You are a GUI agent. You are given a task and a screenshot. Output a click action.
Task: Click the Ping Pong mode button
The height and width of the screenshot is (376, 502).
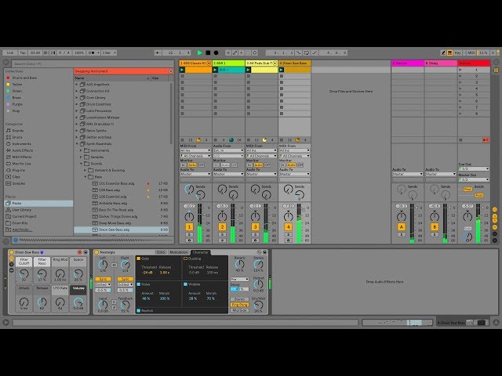[239, 305]
